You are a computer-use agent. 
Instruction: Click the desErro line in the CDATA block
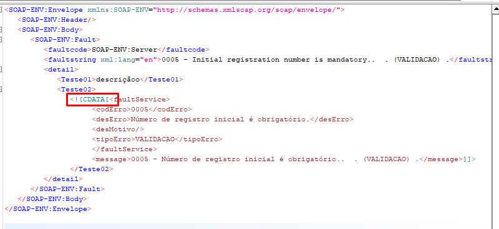[x=223, y=119]
